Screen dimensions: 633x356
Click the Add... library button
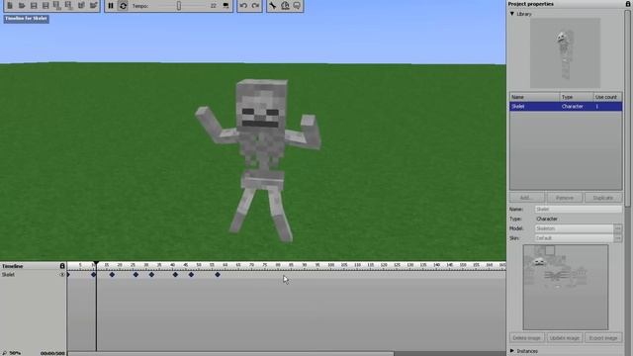(526, 198)
